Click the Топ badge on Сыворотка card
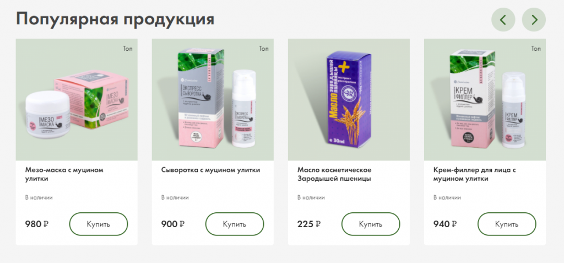 pos(264,49)
